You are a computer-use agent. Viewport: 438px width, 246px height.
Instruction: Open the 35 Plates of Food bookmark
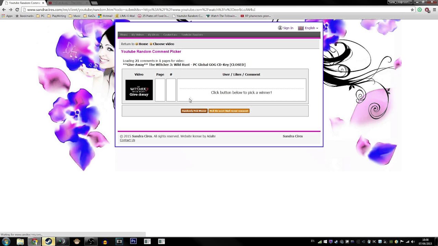[153, 16]
